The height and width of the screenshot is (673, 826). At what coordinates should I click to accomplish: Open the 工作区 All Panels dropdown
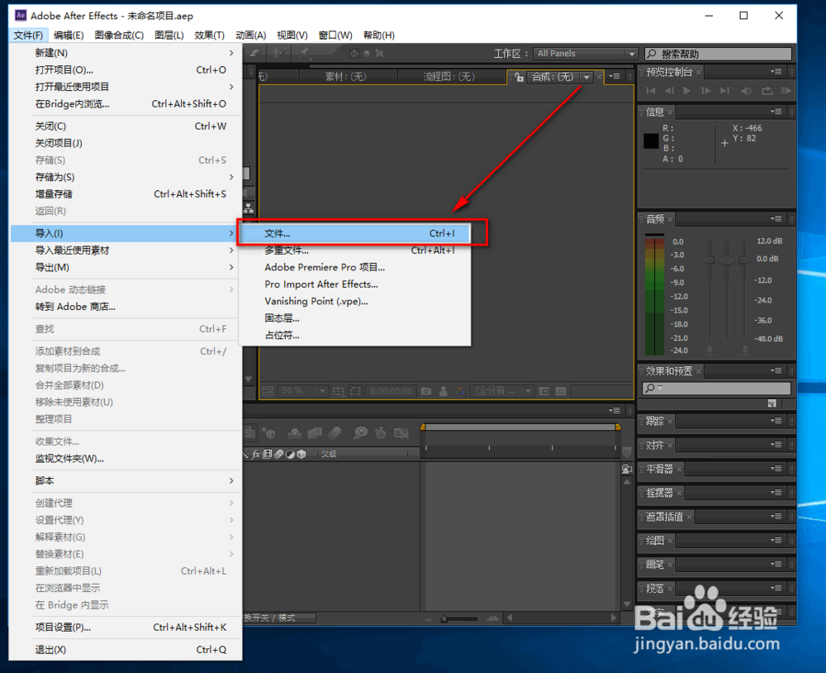coord(586,53)
